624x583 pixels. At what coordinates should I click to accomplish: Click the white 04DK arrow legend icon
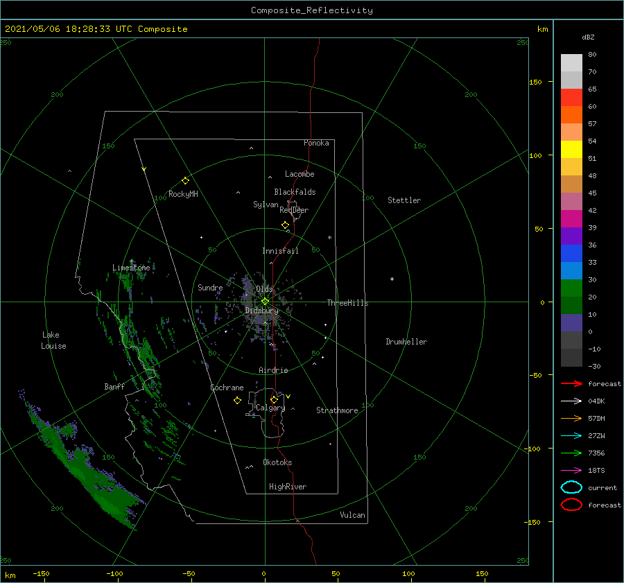tap(571, 401)
